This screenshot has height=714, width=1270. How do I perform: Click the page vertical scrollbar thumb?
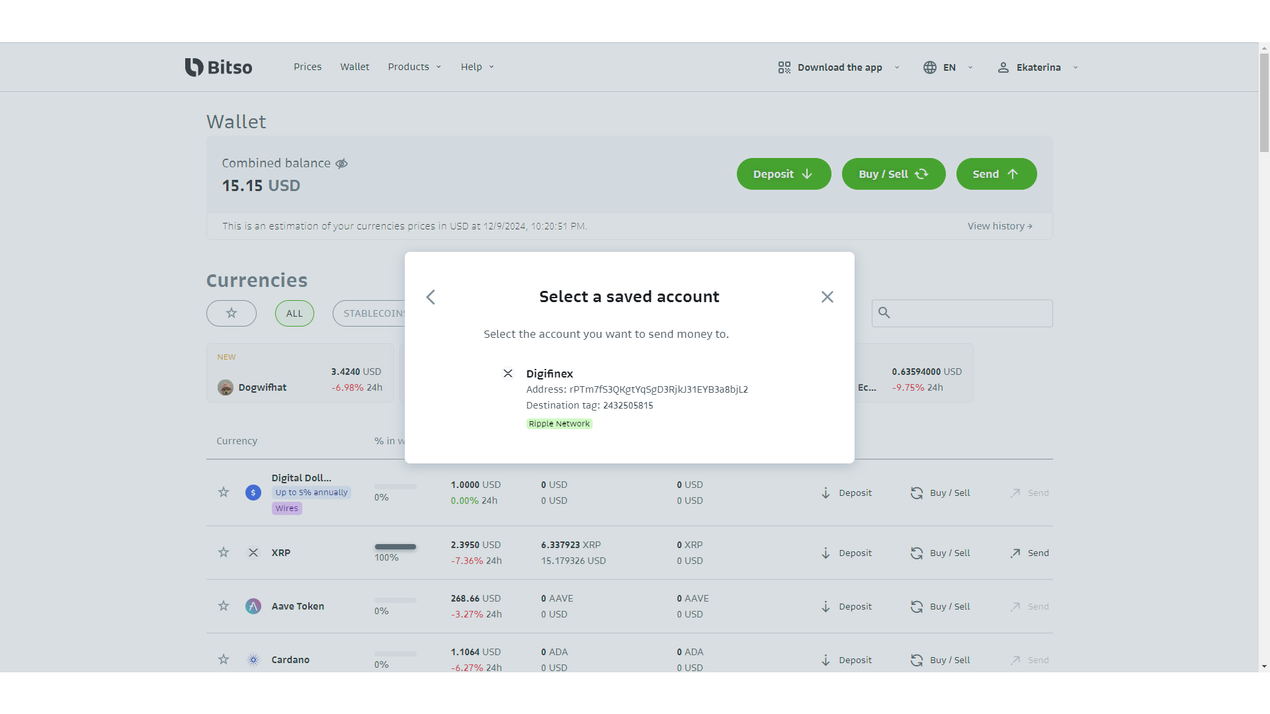[x=1264, y=103]
